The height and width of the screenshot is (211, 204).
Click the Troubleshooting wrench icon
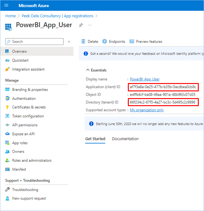tap(7, 189)
